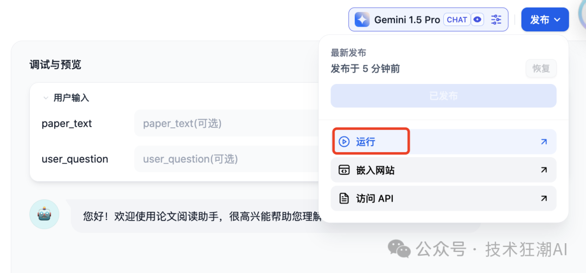Open the Gemini 1.5 Pro model selector
This screenshot has height=273, width=586.
tap(407, 19)
